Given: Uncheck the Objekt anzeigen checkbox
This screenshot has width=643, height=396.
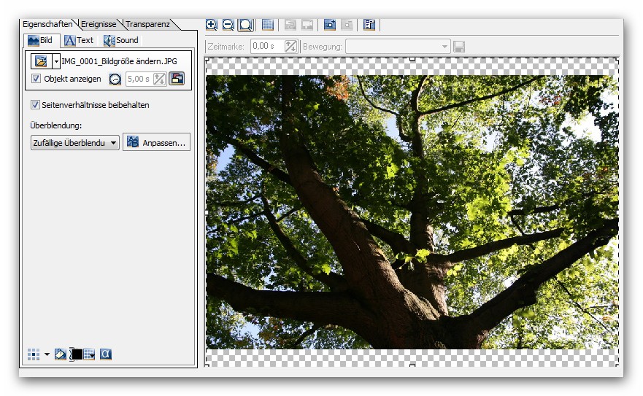Looking at the screenshot, I should pos(36,79).
